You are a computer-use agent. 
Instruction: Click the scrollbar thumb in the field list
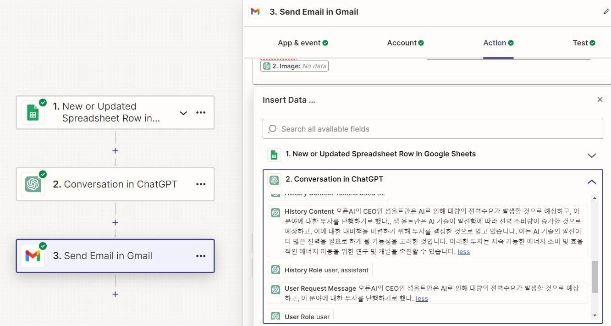594,277
